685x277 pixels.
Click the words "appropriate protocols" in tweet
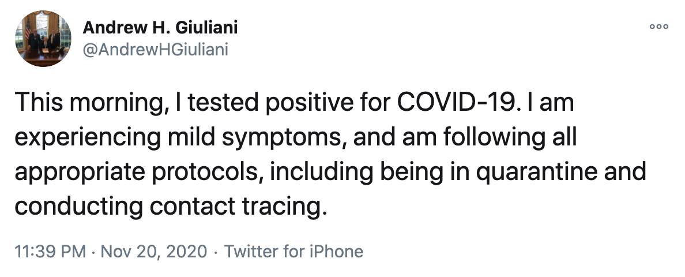point(138,173)
